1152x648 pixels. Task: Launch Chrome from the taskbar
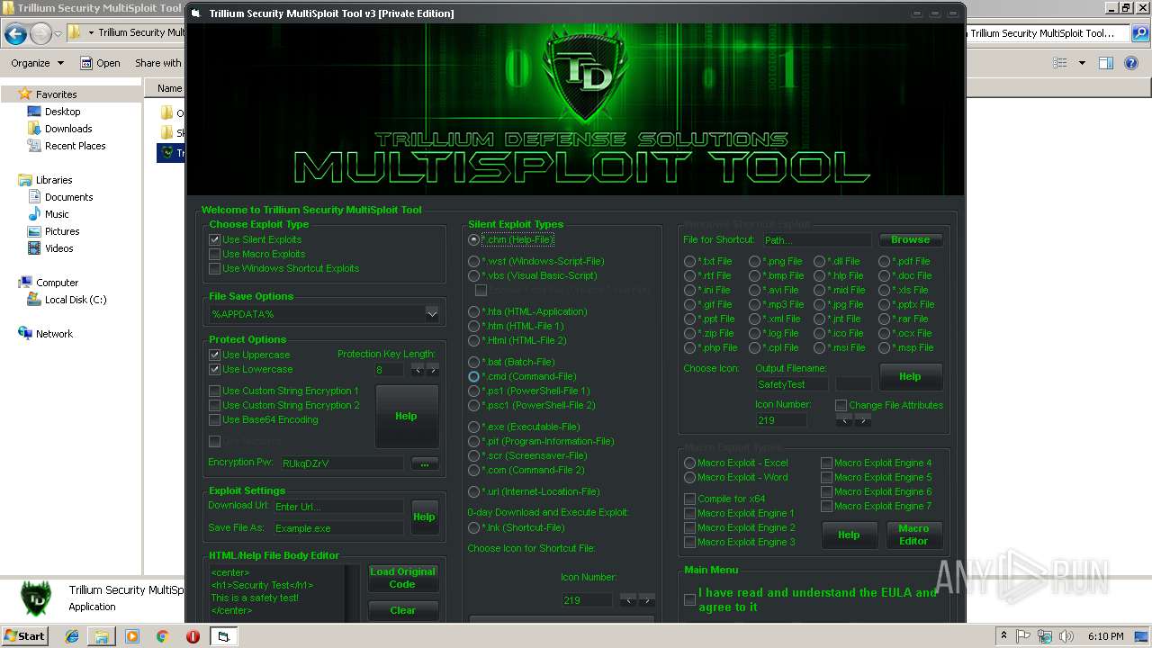pos(162,636)
